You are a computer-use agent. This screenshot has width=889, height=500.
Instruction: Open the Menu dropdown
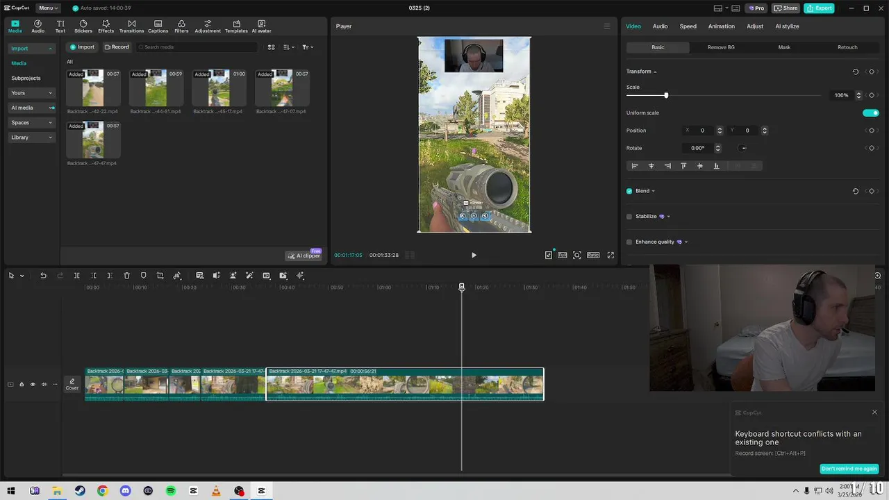(x=47, y=8)
